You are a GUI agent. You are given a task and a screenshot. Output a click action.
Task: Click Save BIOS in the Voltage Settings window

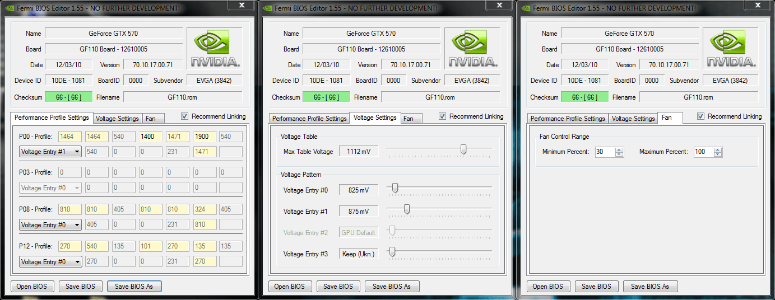tap(338, 286)
